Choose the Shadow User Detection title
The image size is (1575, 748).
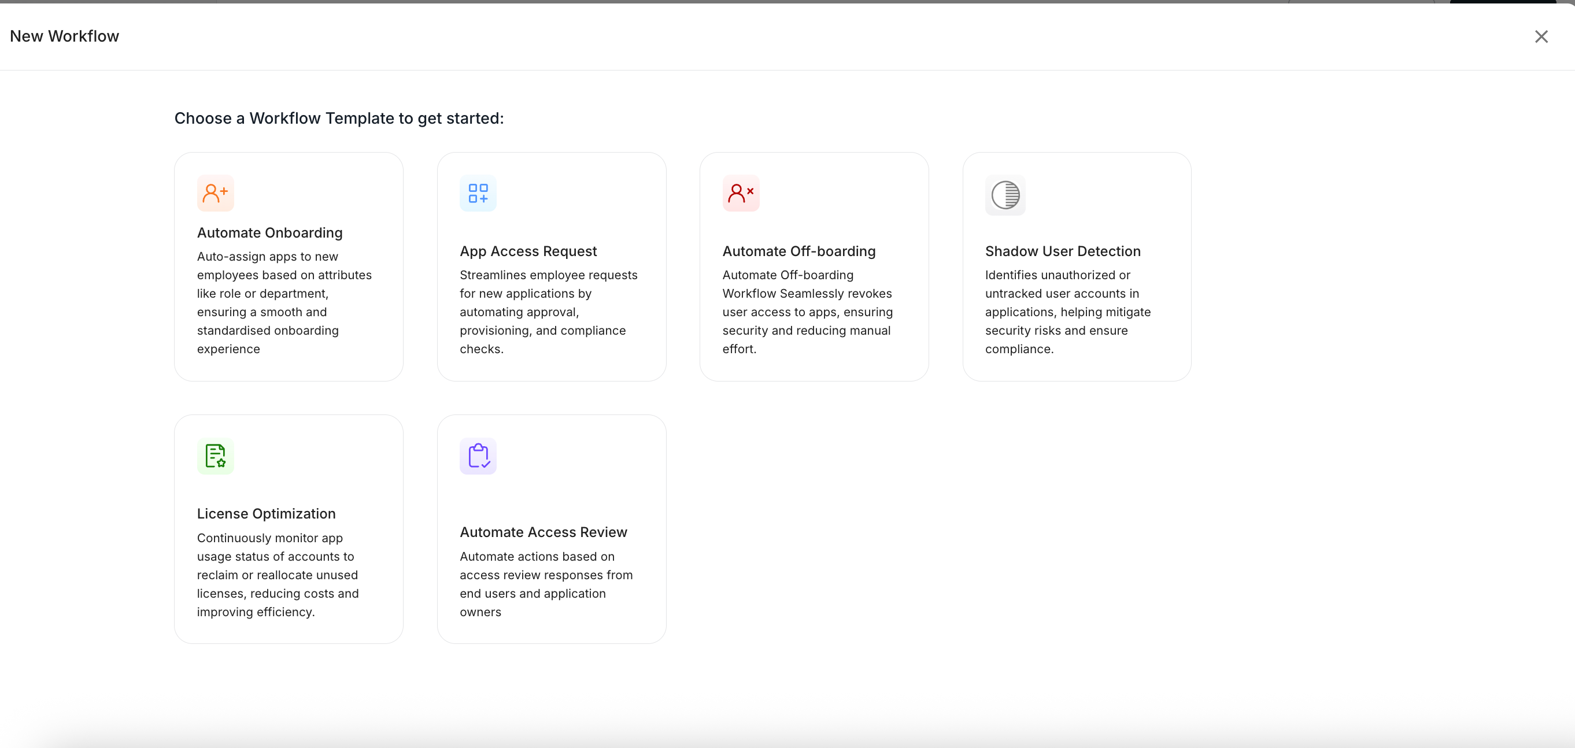coord(1062,251)
